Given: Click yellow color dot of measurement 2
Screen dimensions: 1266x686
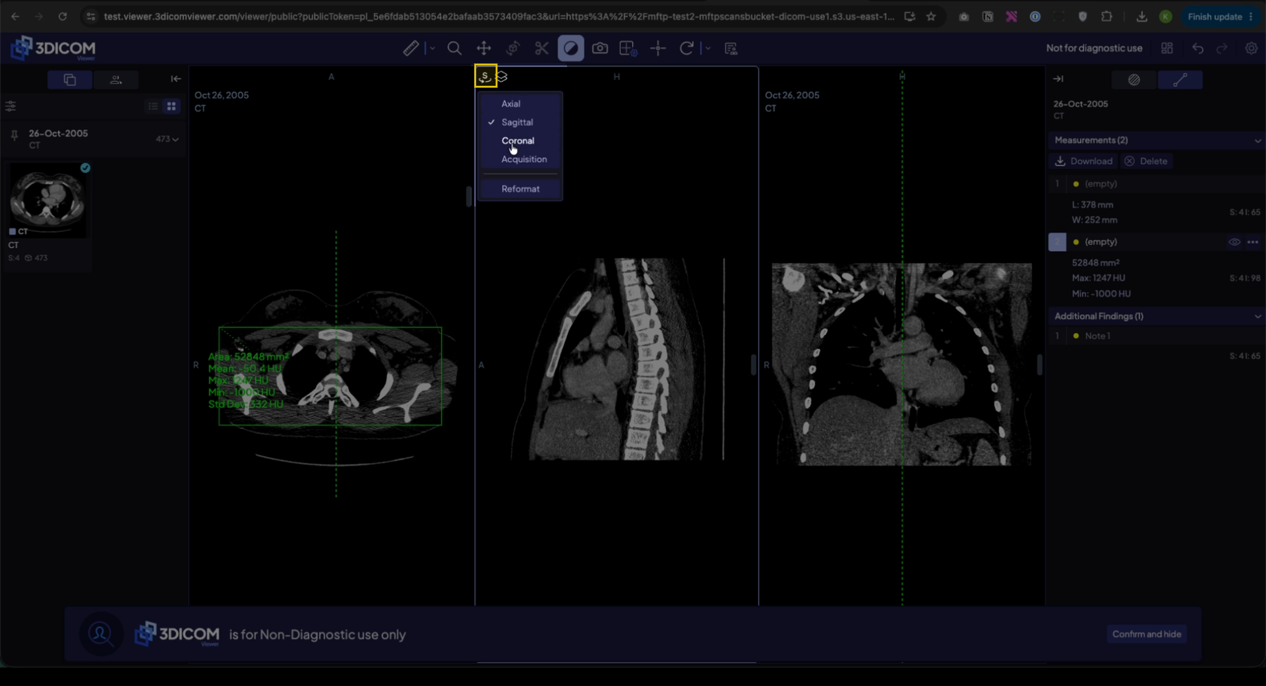Looking at the screenshot, I should [1076, 242].
